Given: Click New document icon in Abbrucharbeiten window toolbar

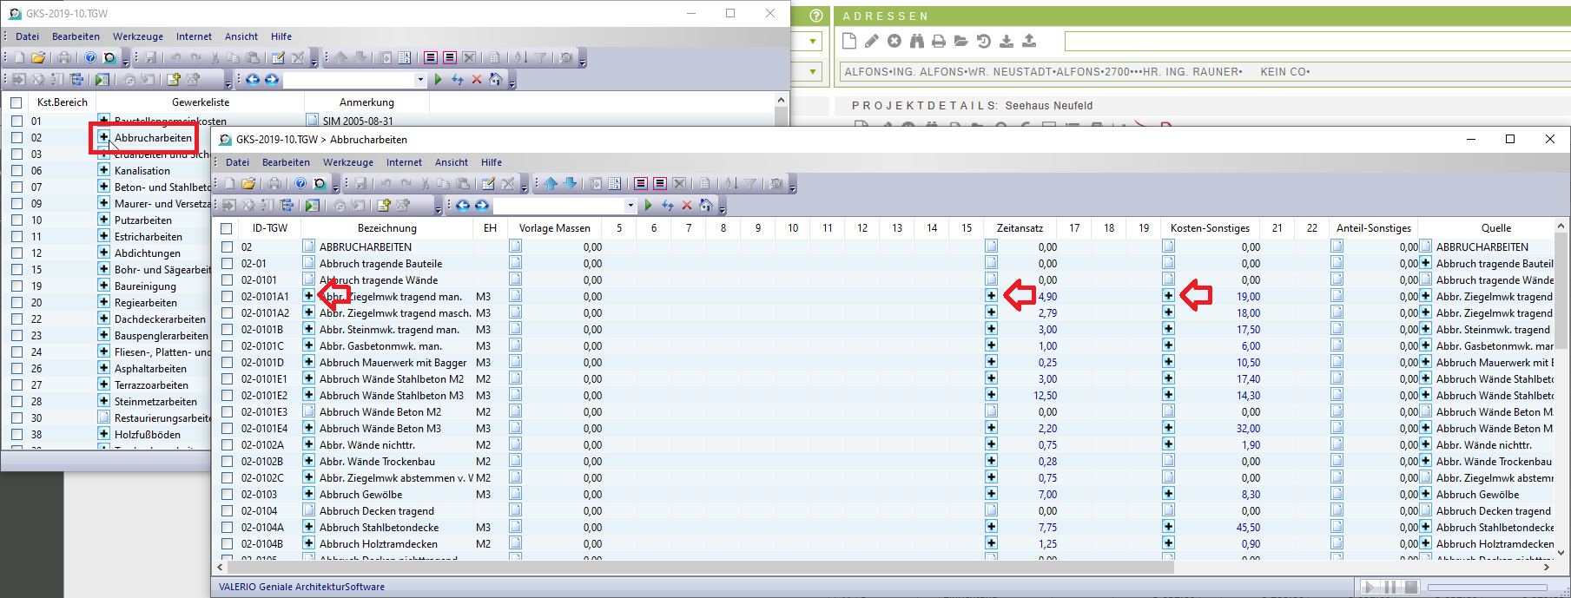Looking at the screenshot, I should tap(229, 183).
